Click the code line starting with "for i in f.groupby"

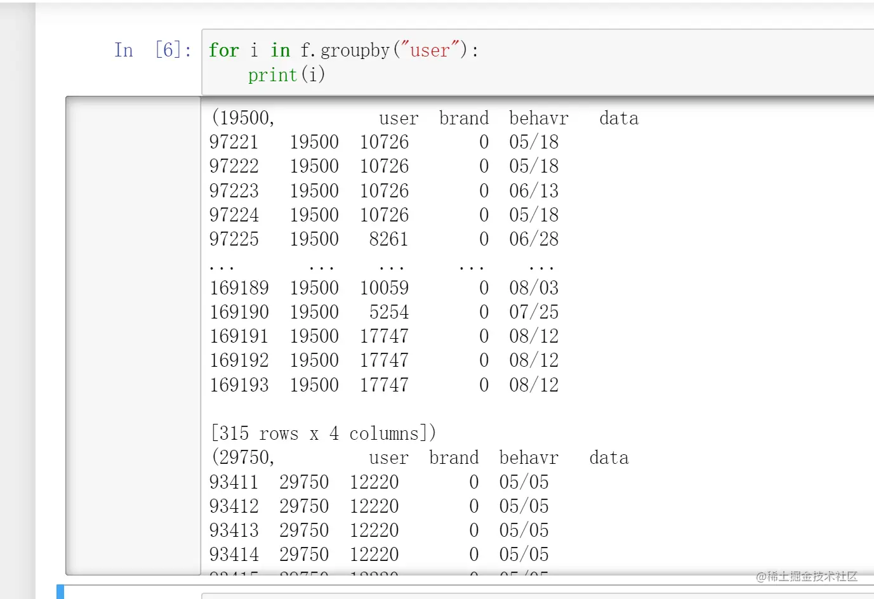(343, 50)
